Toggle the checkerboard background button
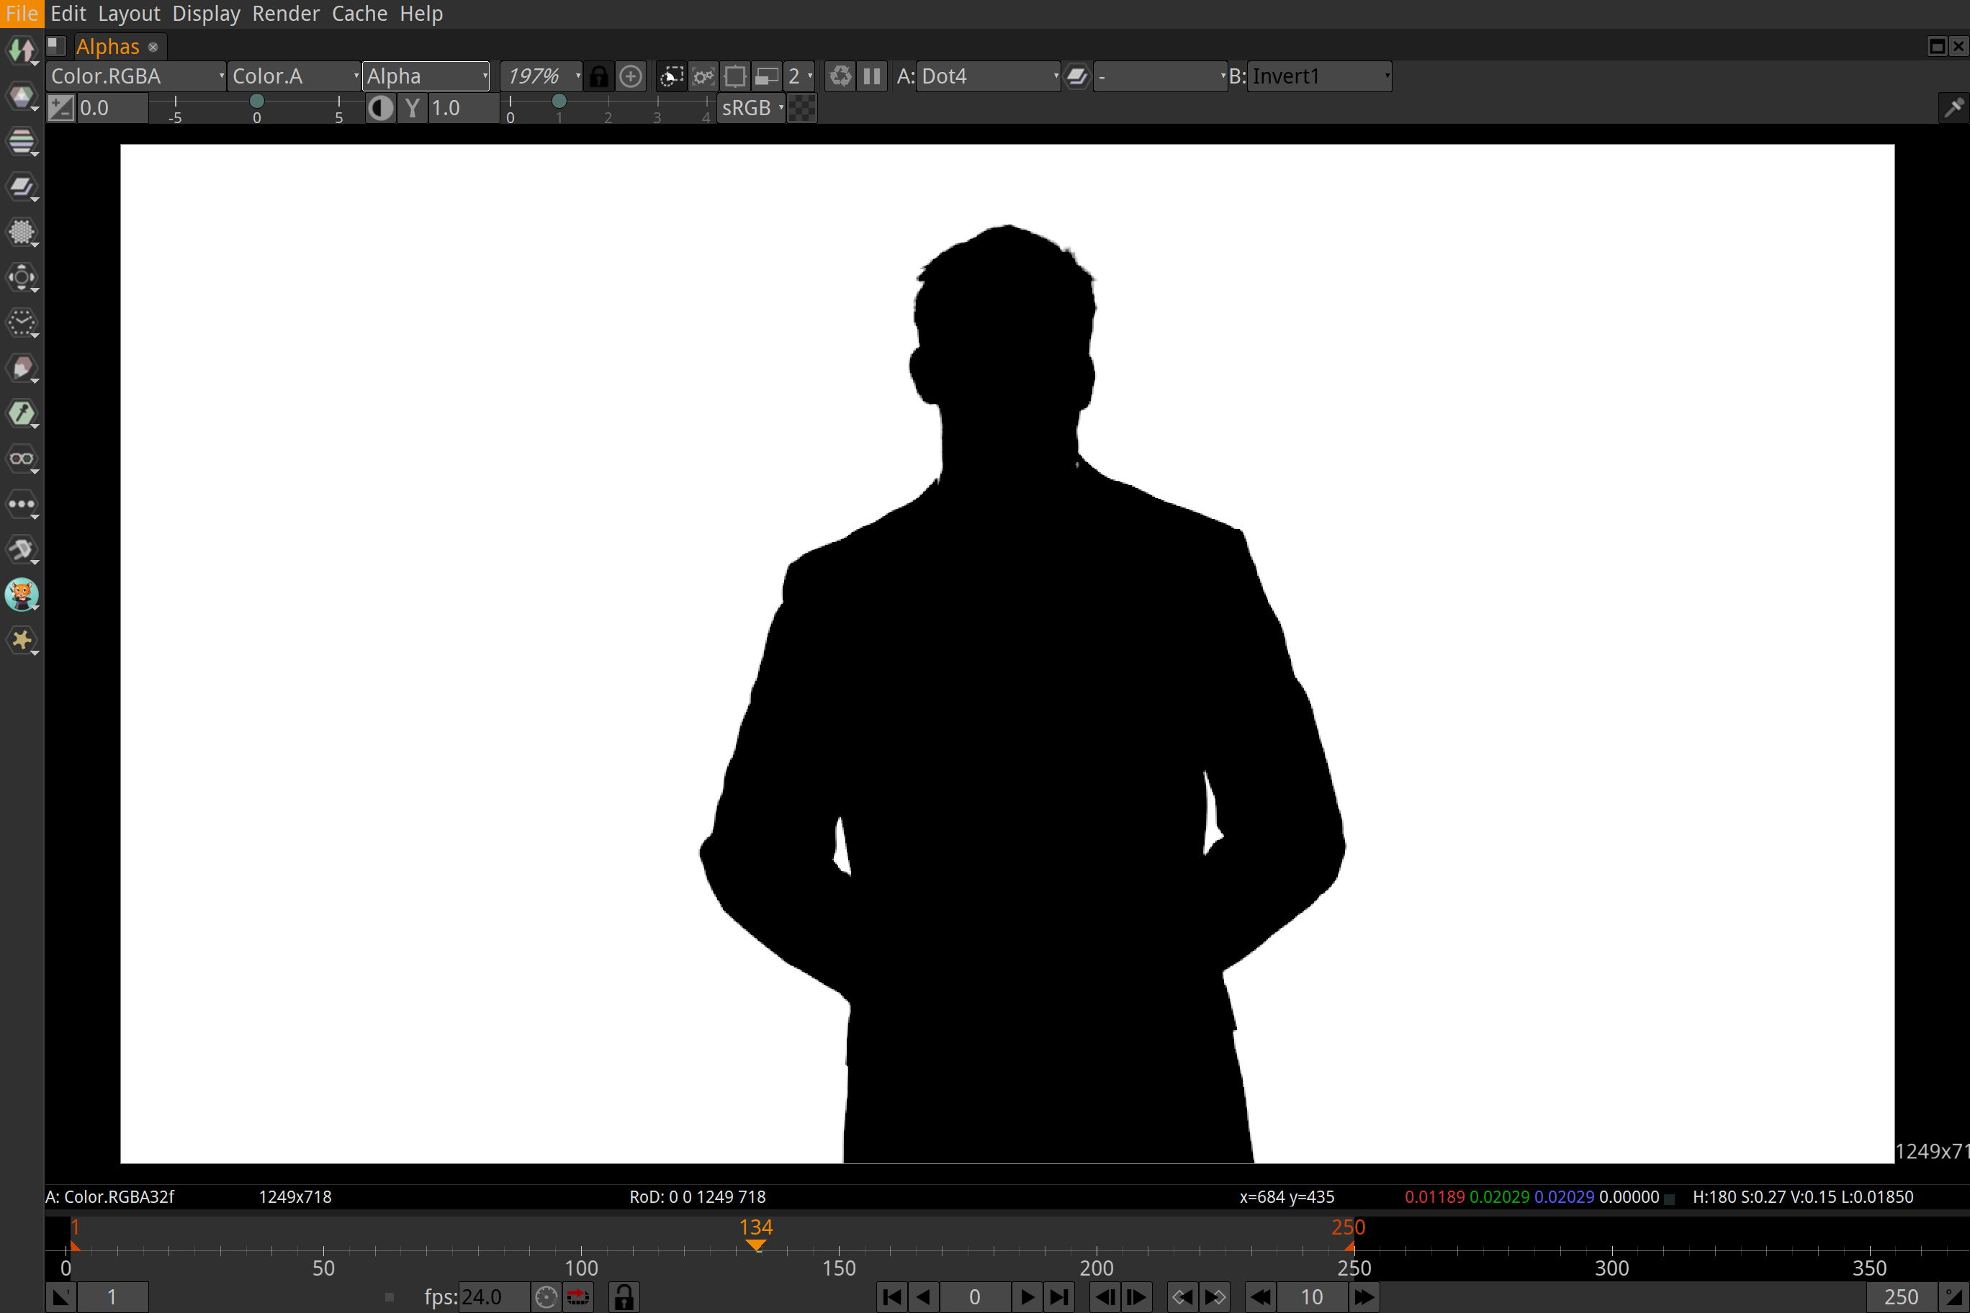The width and height of the screenshot is (1970, 1313). pyautogui.click(x=802, y=108)
